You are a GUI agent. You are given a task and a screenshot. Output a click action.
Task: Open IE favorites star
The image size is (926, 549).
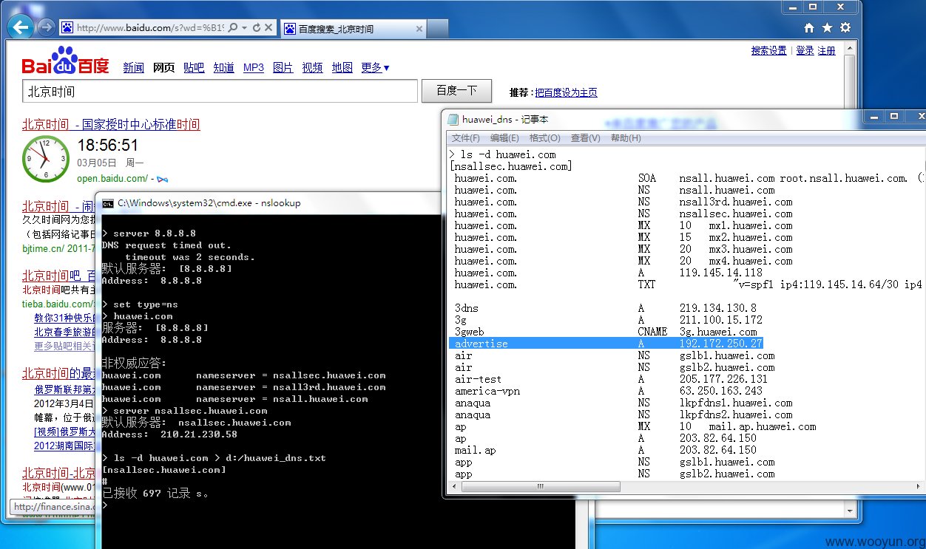pyautogui.click(x=827, y=28)
